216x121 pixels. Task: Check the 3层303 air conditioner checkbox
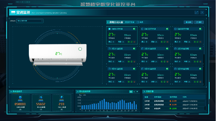tap(175, 69)
